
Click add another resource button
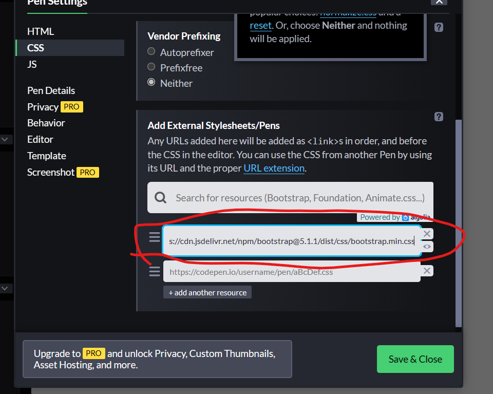coord(207,292)
